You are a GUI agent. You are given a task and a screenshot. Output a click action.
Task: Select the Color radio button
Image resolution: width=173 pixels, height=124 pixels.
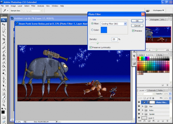(92, 30)
